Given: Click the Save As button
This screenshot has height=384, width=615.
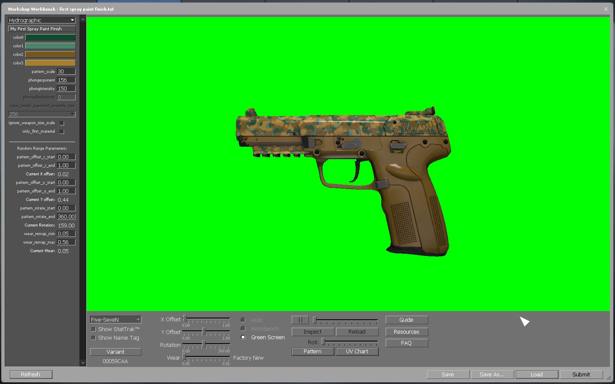Looking at the screenshot, I should (x=492, y=375).
